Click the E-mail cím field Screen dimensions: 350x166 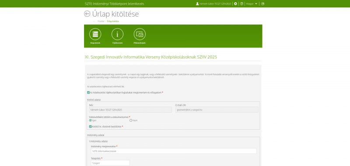tap(217, 110)
